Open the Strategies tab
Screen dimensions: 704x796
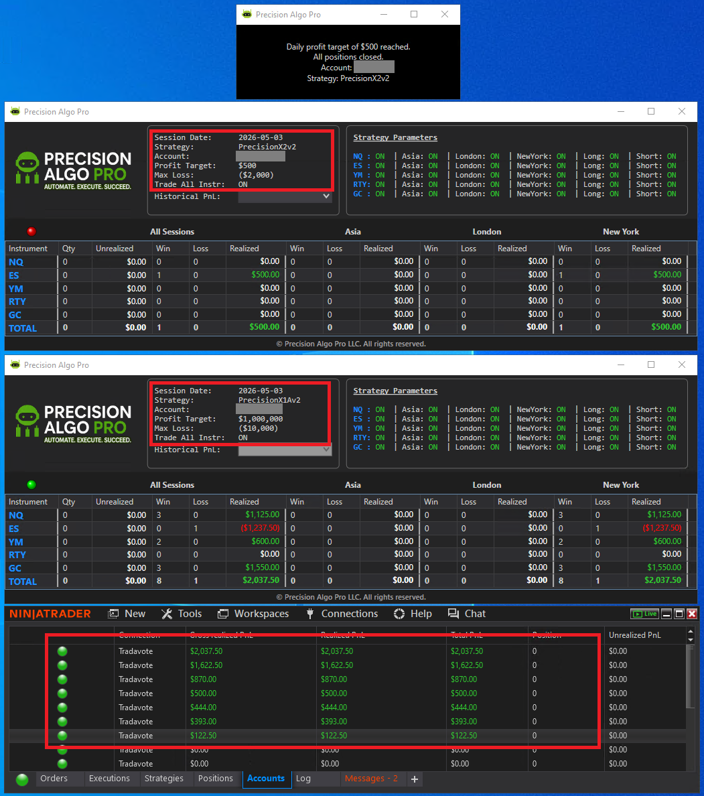(x=164, y=779)
